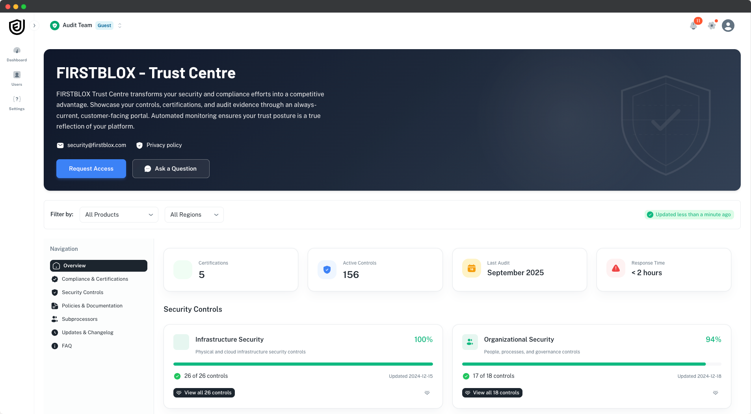Open the user profile avatar icon
751x414 pixels.
click(728, 25)
